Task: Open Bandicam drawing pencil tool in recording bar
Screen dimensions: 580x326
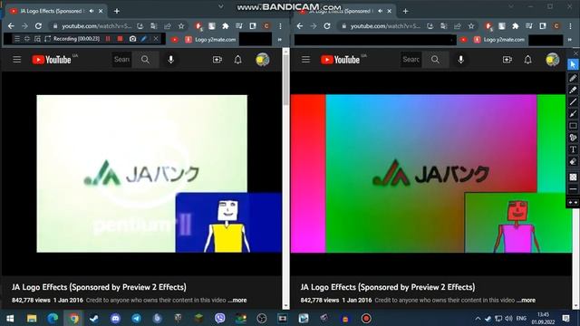Action: pos(144,38)
